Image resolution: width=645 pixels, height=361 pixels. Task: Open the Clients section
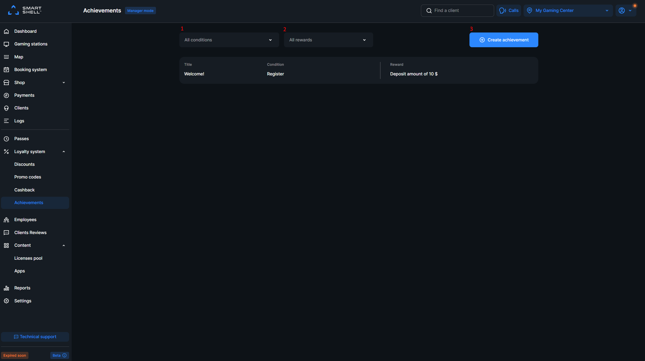point(21,108)
